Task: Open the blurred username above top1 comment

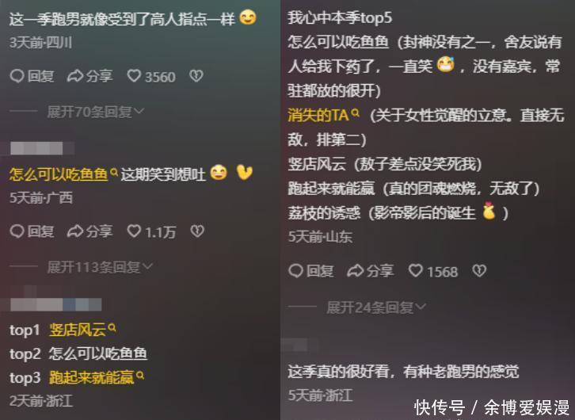Action: click(x=55, y=305)
